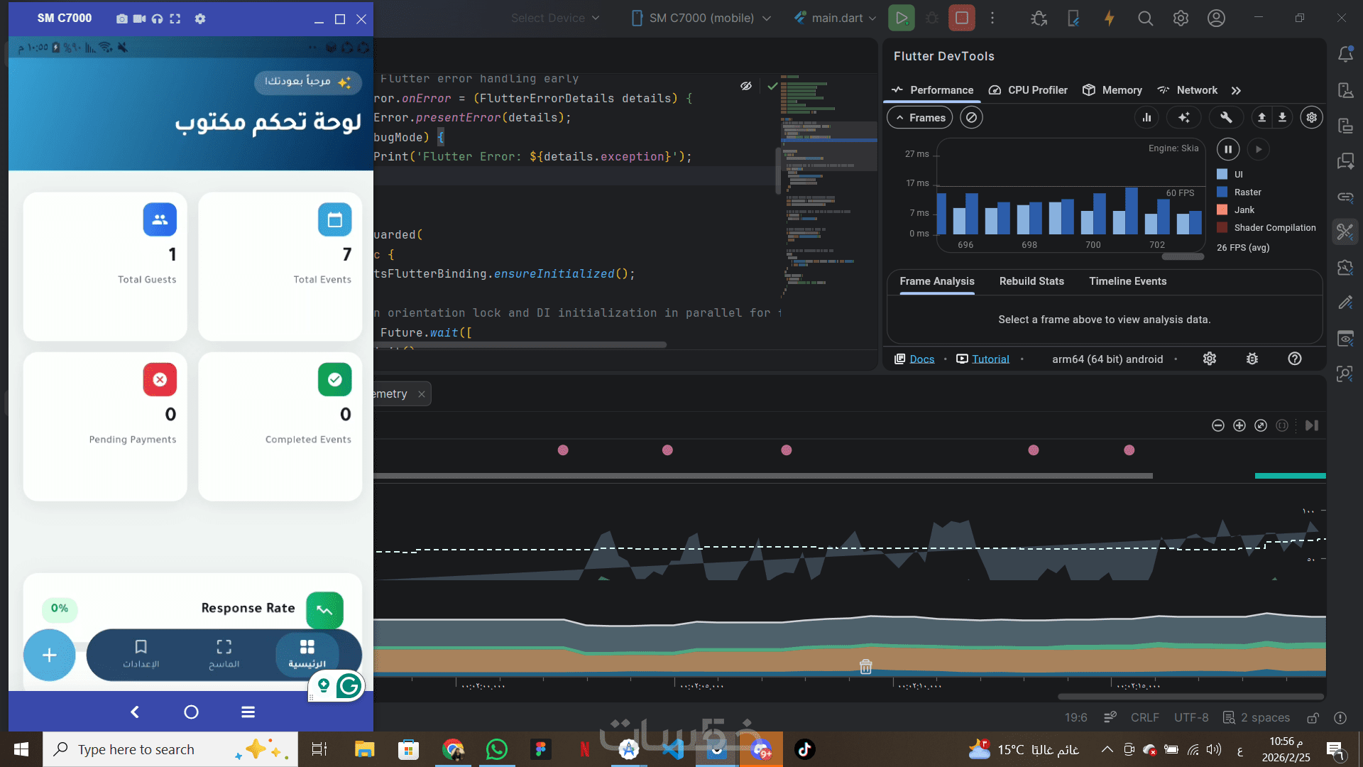This screenshot has height=767, width=1363.
Task: Open the Tutorial link
Action: pyautogui.click(x=990, y=359)
